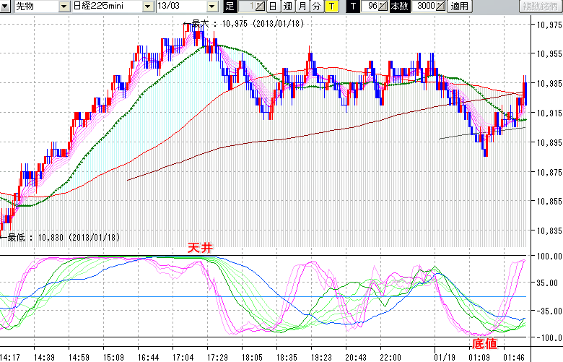The image size is (563, 362).
Task: Select monthly chart with 月 button
Action: (x=302, y=7)
